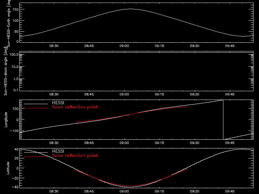Select red Solar reflection point text in Longitude plot

click(75, 107)
